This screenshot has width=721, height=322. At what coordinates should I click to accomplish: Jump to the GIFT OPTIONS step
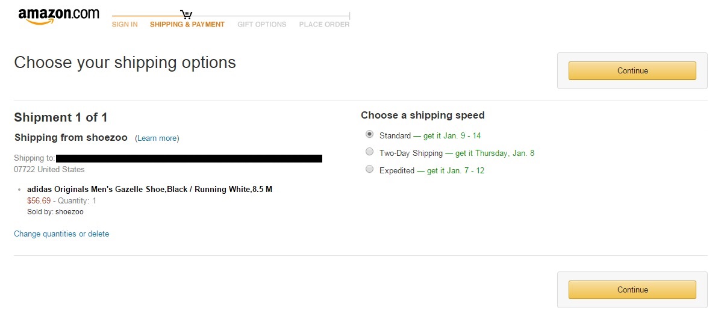262,25
